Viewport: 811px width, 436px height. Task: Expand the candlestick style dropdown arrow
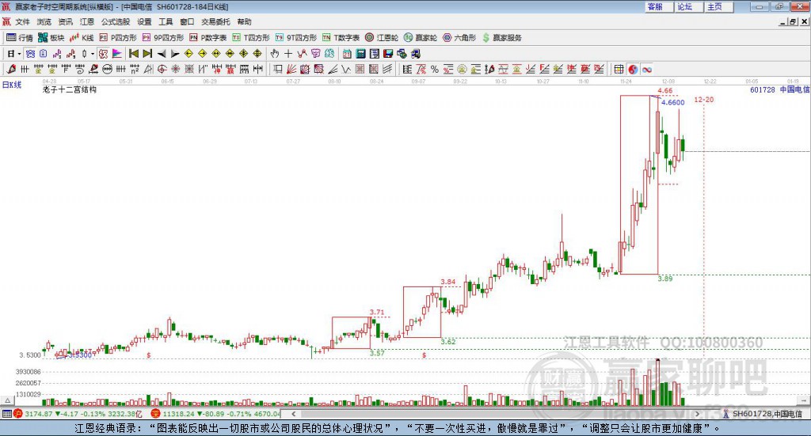93,54
